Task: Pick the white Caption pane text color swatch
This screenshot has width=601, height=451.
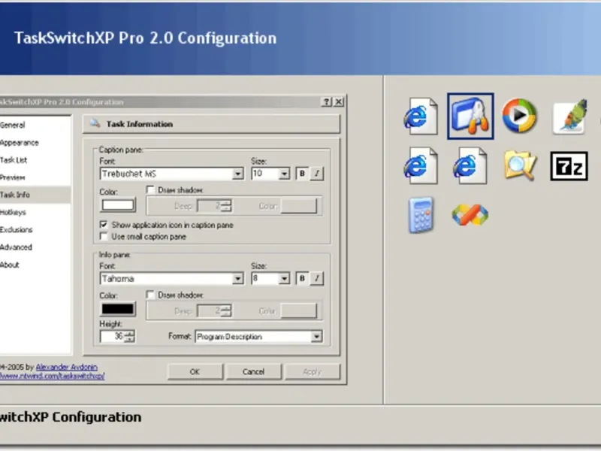Action: [x=118, y=204]
